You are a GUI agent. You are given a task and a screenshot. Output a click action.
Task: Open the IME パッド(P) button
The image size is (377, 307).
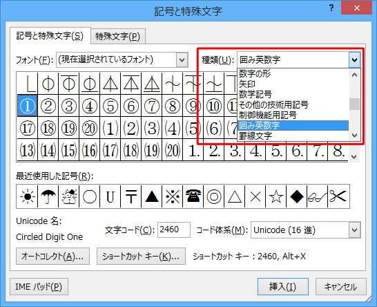(x=39, y=286)
